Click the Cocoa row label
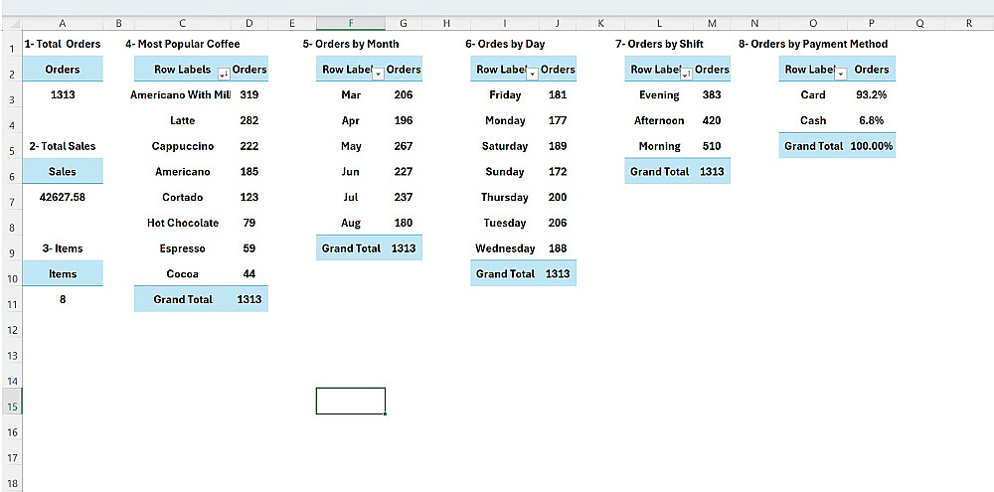This screenshot has width=994, height=492. (183, 274)
